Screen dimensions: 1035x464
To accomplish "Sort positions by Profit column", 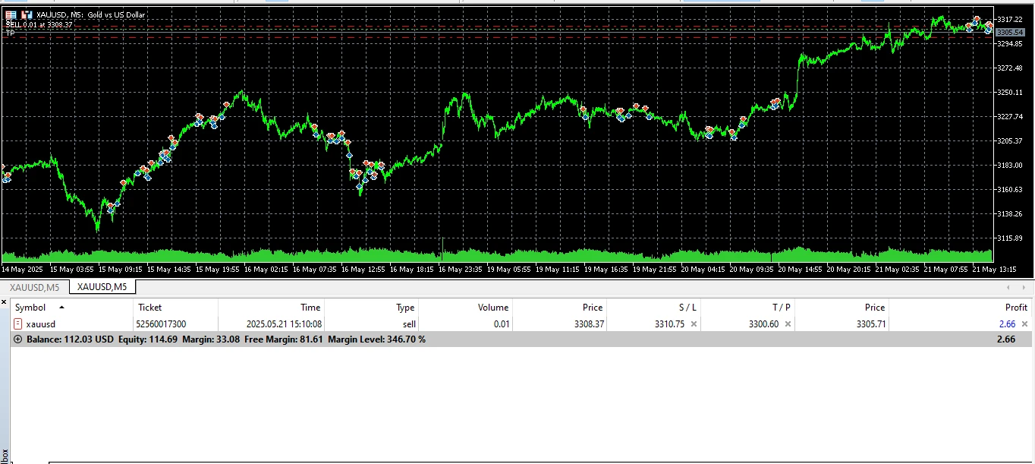I will pos(1015,308).
